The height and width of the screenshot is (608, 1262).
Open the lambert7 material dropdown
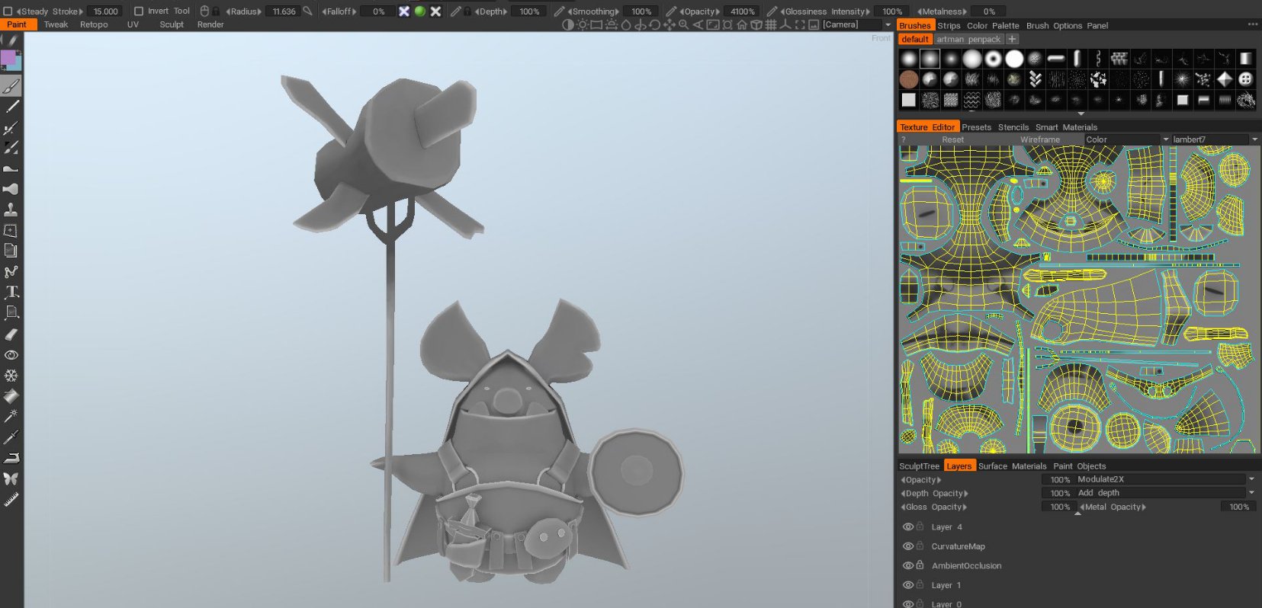click(1254, 139)
